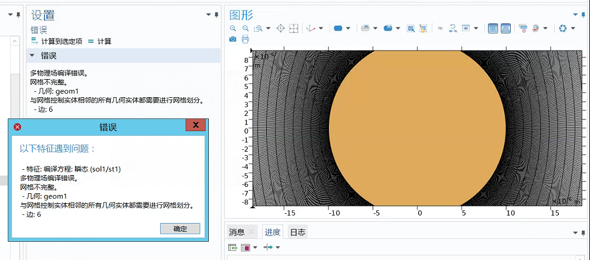The width and height of the screenshot is (590, 260).
Task: Click the reset hiding eye icon
Action: tap(453, 28)
